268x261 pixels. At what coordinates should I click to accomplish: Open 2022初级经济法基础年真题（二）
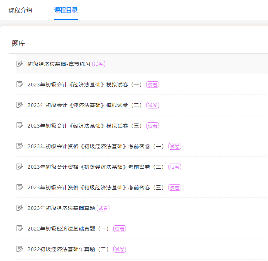click(68, 249)
